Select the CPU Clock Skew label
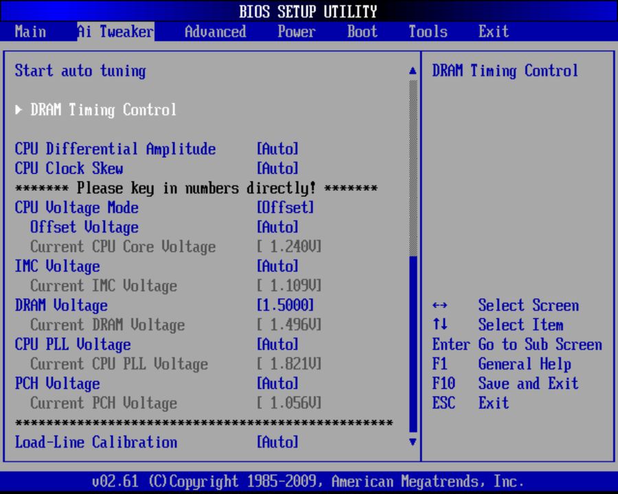Image resolution: width=618 pixels, height=494 pixels. click(69, 169)
